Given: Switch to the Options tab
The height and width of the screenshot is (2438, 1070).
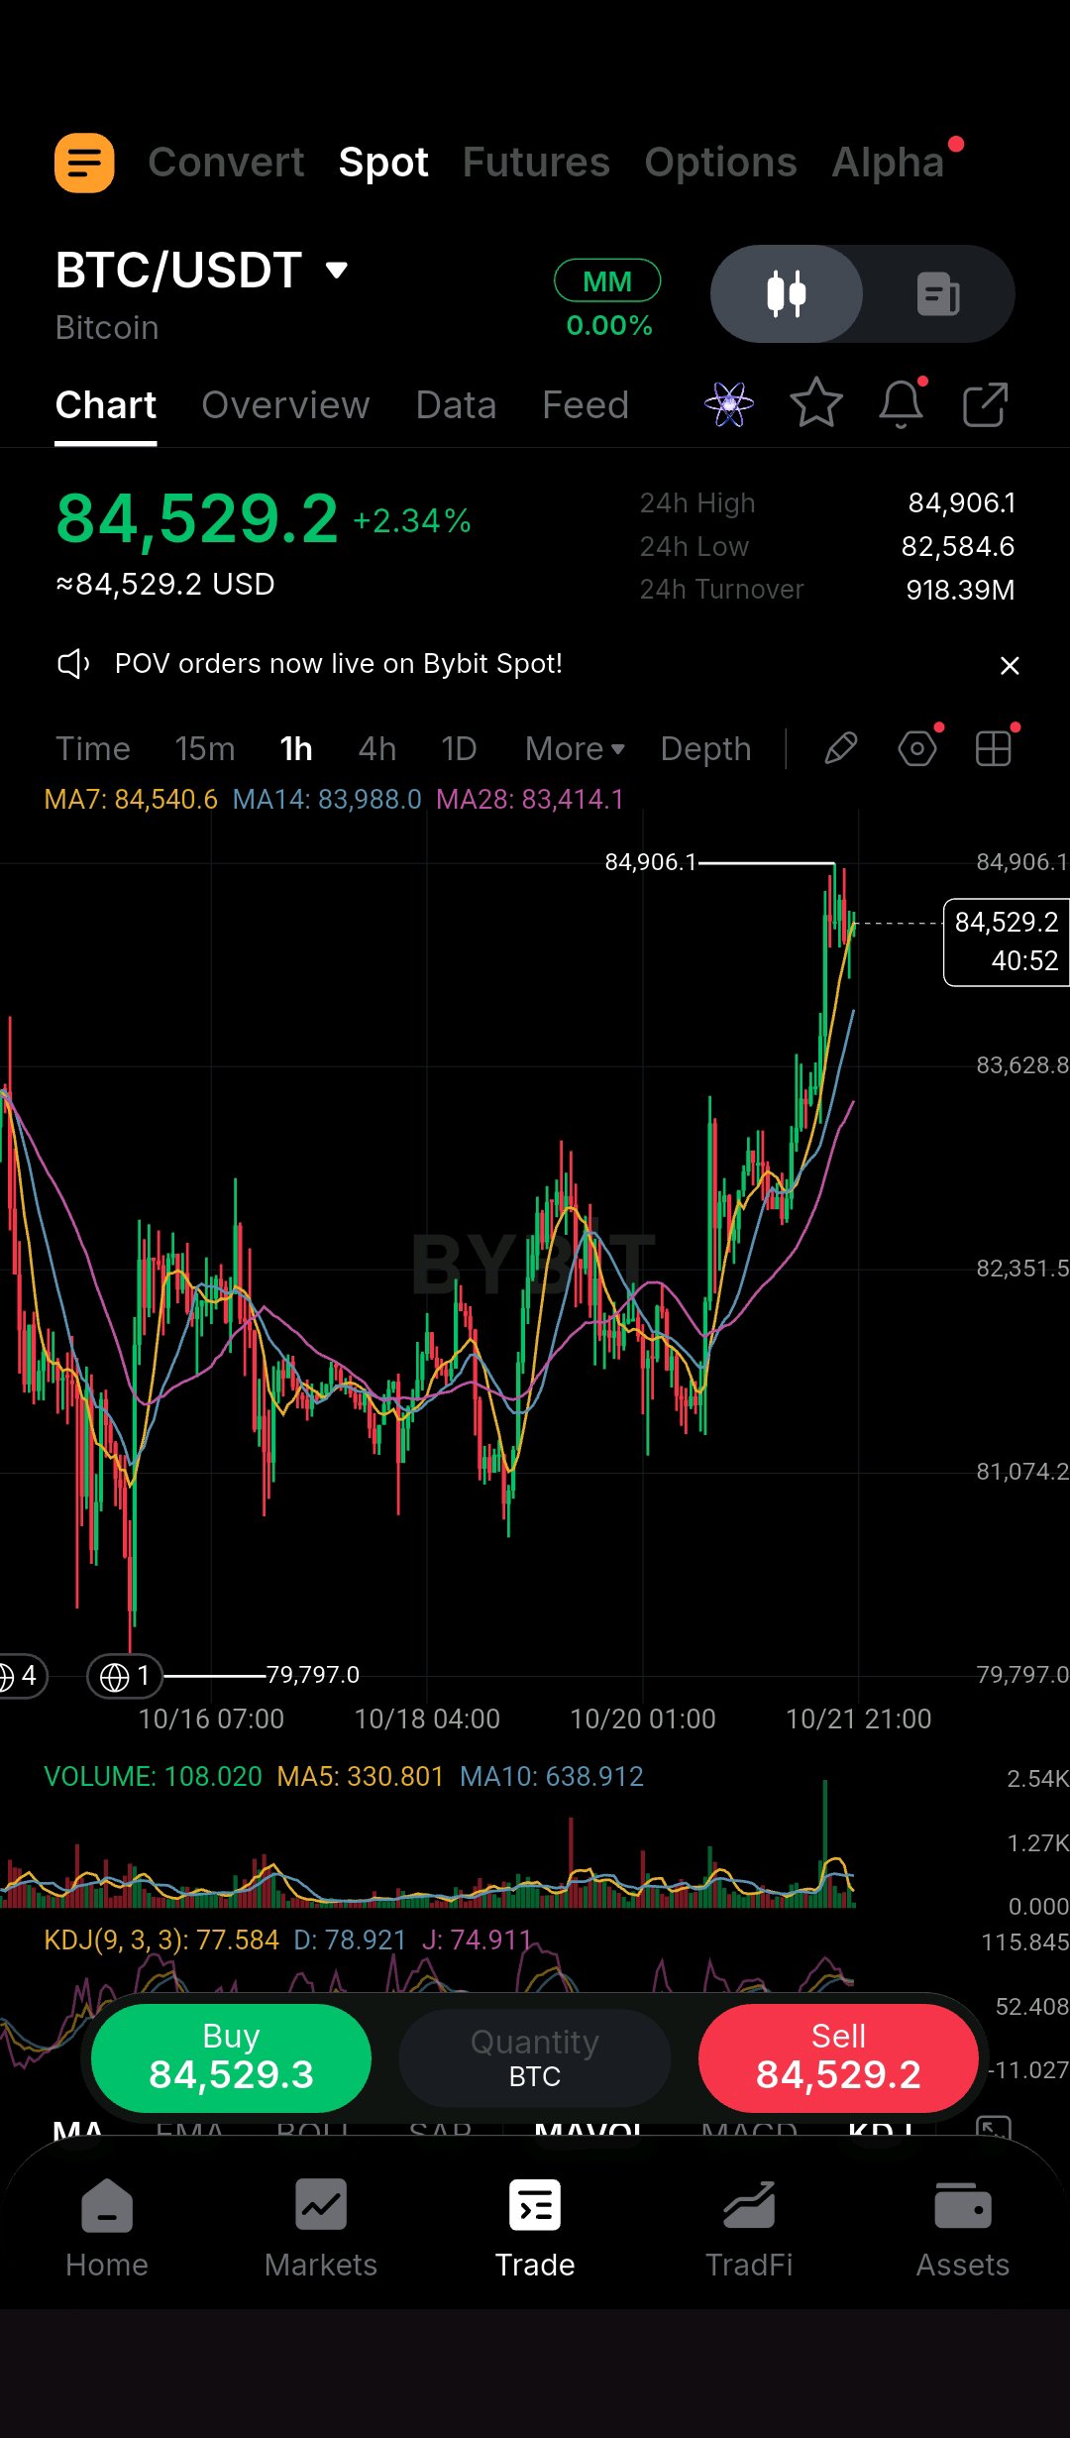Looking at the screenshot, I should pos(720,163).
